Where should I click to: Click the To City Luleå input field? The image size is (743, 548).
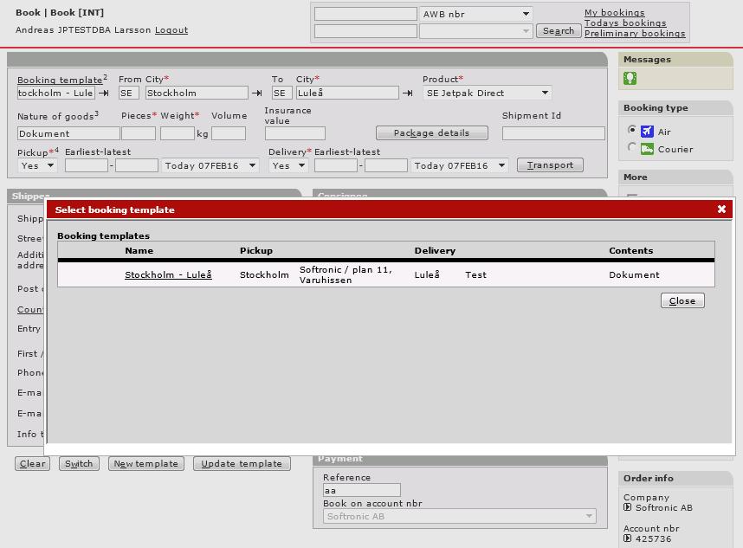pos(347,93)
